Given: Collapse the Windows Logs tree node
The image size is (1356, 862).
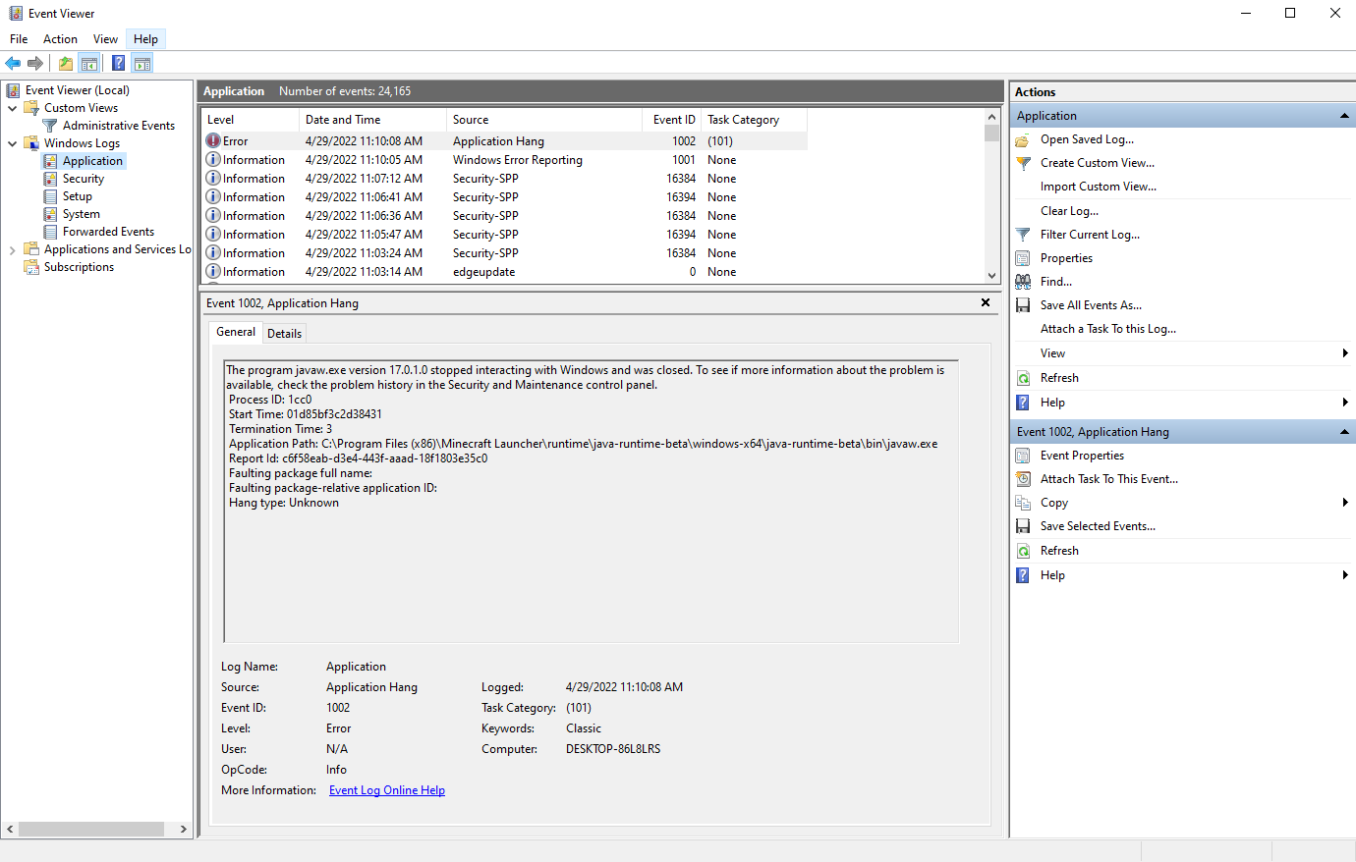Looking at the screenshot, I should (13, 143).
